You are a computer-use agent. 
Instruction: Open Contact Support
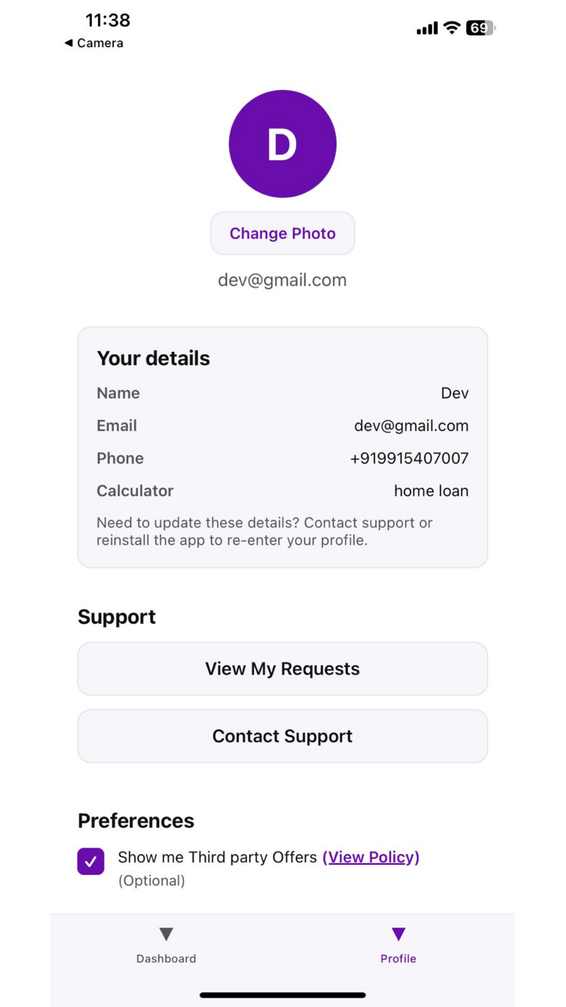(282, 736)
